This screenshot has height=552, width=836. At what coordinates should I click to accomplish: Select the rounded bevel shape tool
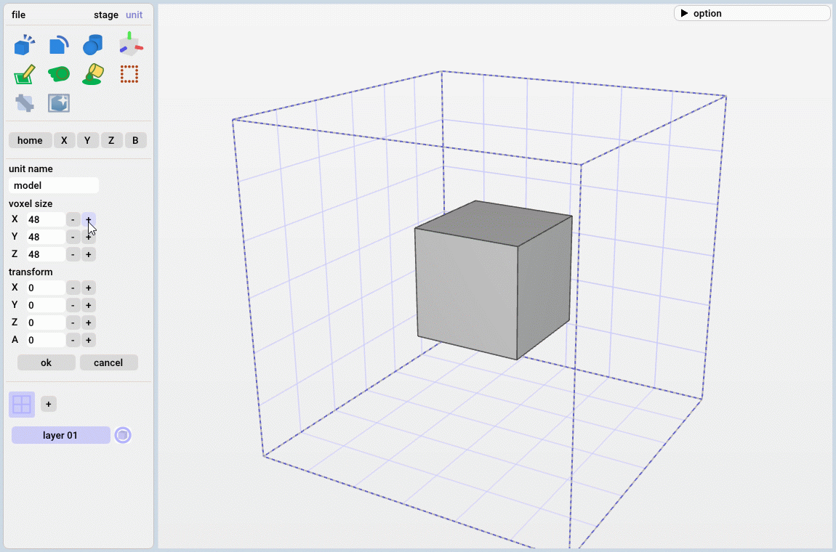[59, 45]
